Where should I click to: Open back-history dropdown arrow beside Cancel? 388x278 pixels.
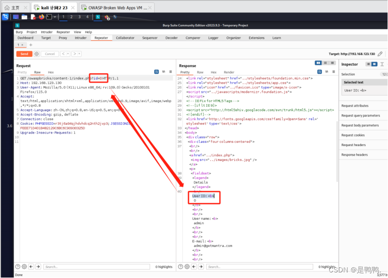coord(68,54)
